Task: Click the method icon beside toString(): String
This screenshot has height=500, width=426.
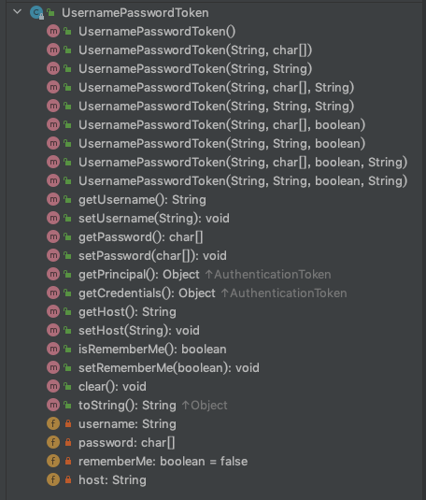Action: [x=53, y=405]
